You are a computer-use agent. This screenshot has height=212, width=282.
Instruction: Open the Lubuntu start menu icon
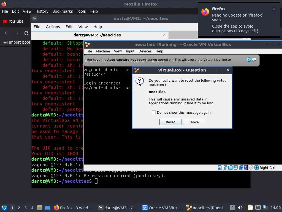coord(4,208)
